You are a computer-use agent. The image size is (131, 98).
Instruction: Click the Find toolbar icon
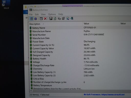tap(68, 18)
